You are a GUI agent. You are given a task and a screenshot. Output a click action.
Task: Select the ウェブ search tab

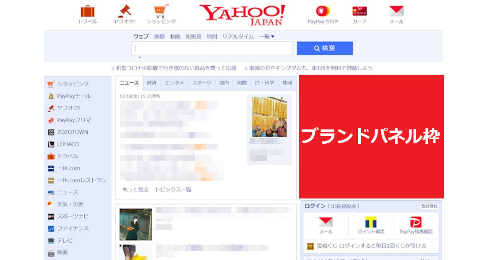coord(141,36)
